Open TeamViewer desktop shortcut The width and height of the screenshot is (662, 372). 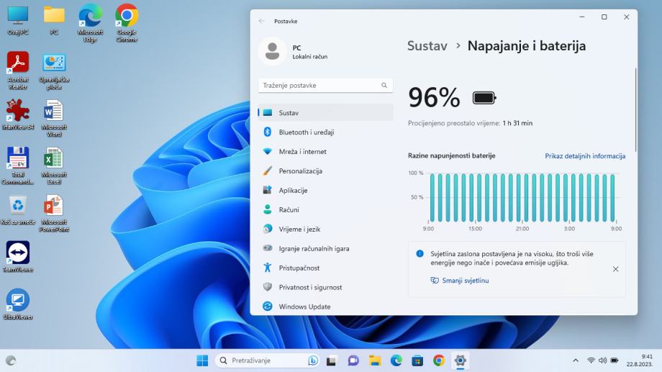click(18, 257)
